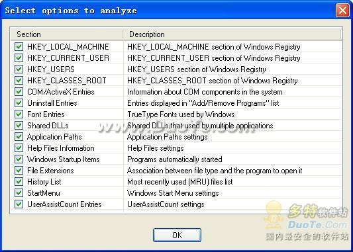Disable the Shared DLLs checkbox
The width and height of the screenshot is (353, 252).
coord(19,126)
